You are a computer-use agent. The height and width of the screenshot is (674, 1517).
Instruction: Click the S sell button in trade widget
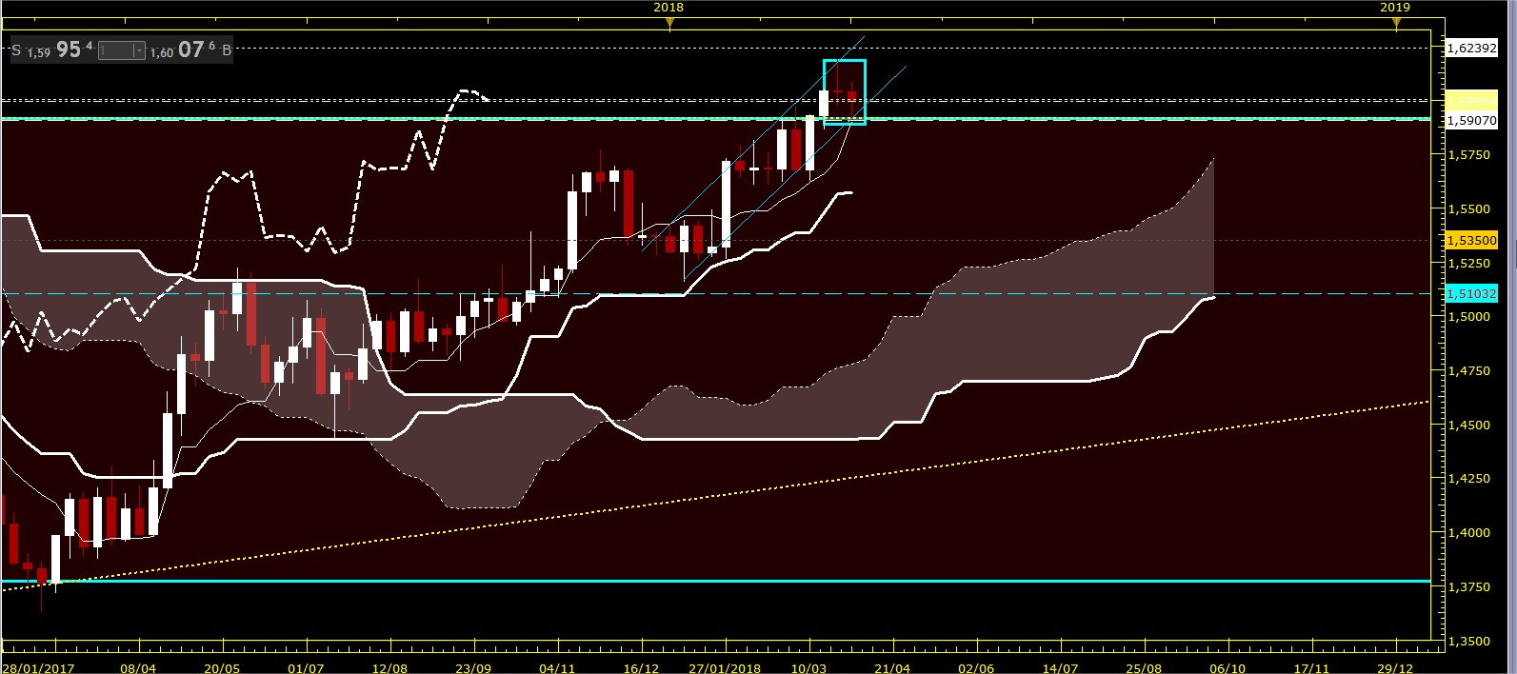pyautogui.click(x=16, y=50)
